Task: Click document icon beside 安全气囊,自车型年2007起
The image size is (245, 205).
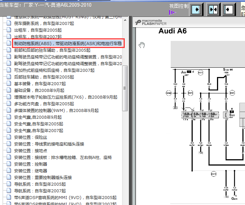Action: point(9,130)
